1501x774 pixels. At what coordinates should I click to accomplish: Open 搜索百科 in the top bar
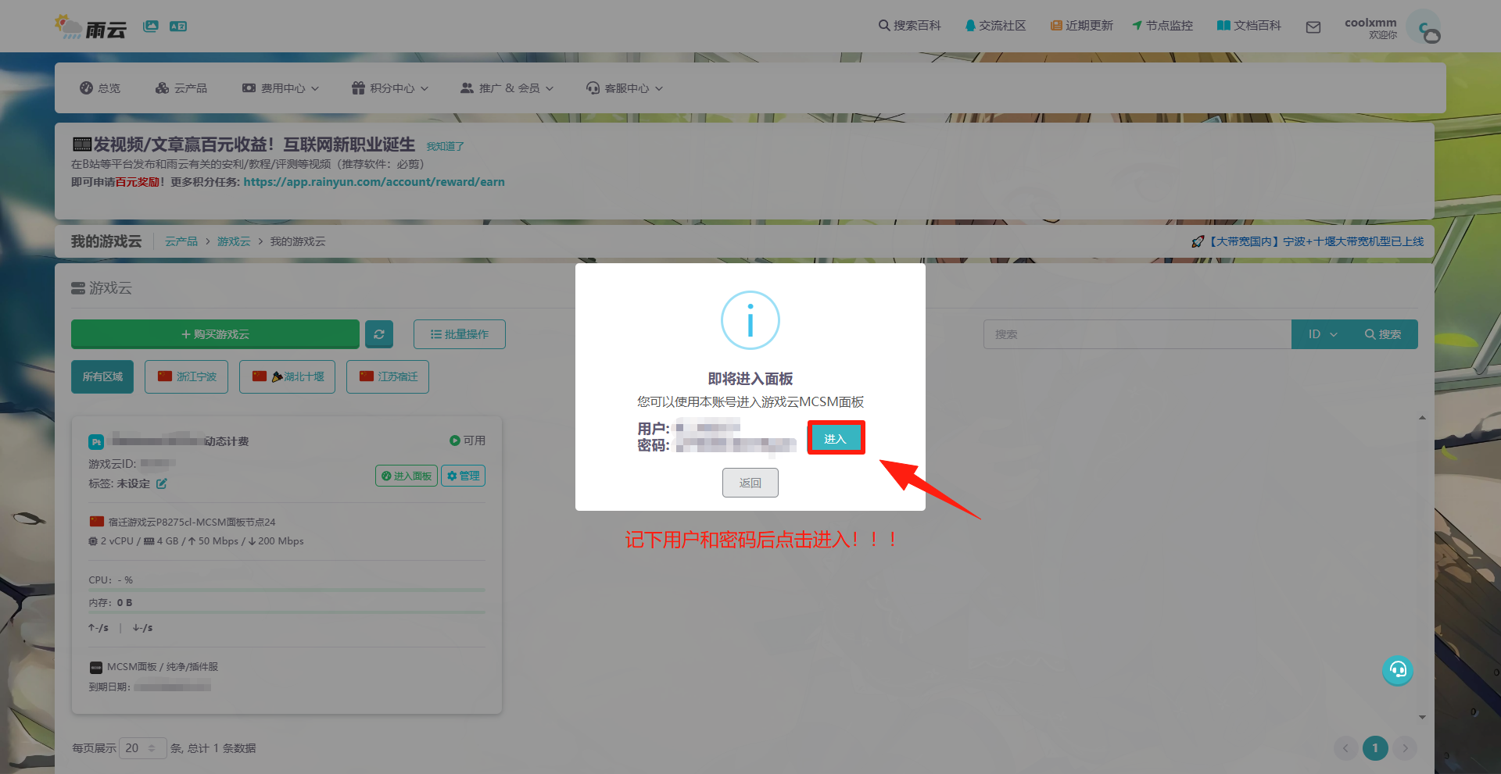[x=909, y=26]
